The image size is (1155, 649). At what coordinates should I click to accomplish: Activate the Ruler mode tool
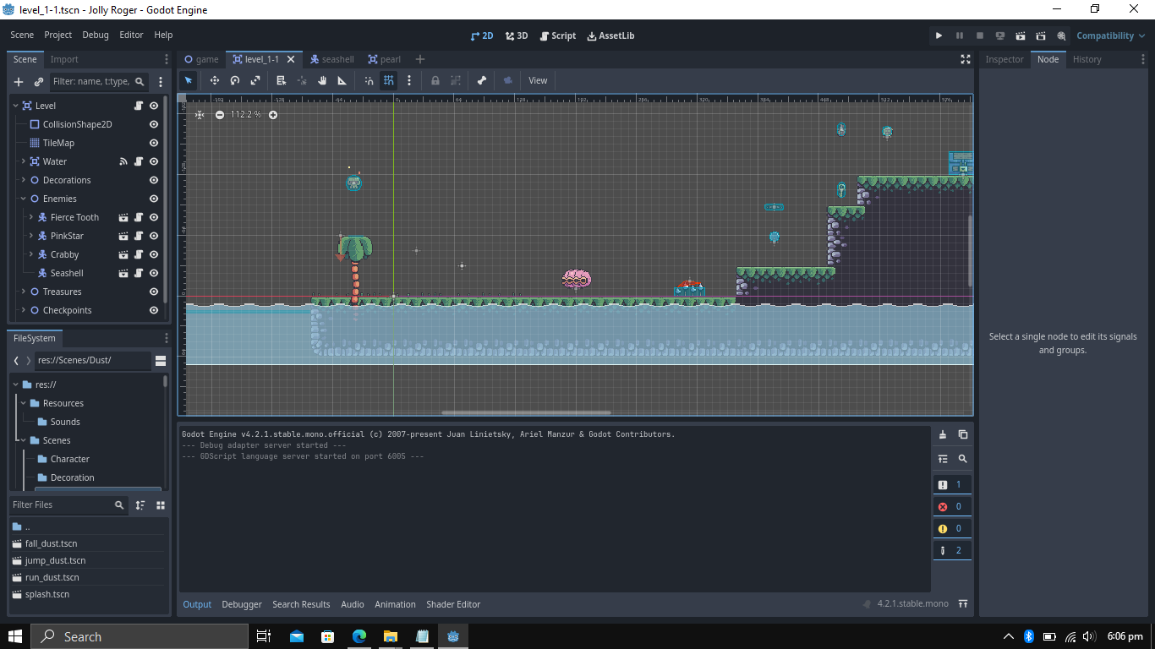tap(342, 80)
